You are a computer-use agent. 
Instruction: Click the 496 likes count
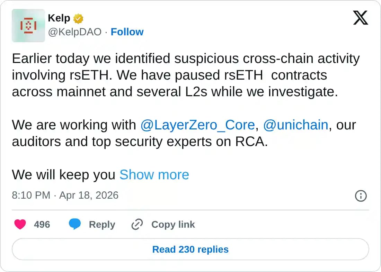tap(42, 224)
